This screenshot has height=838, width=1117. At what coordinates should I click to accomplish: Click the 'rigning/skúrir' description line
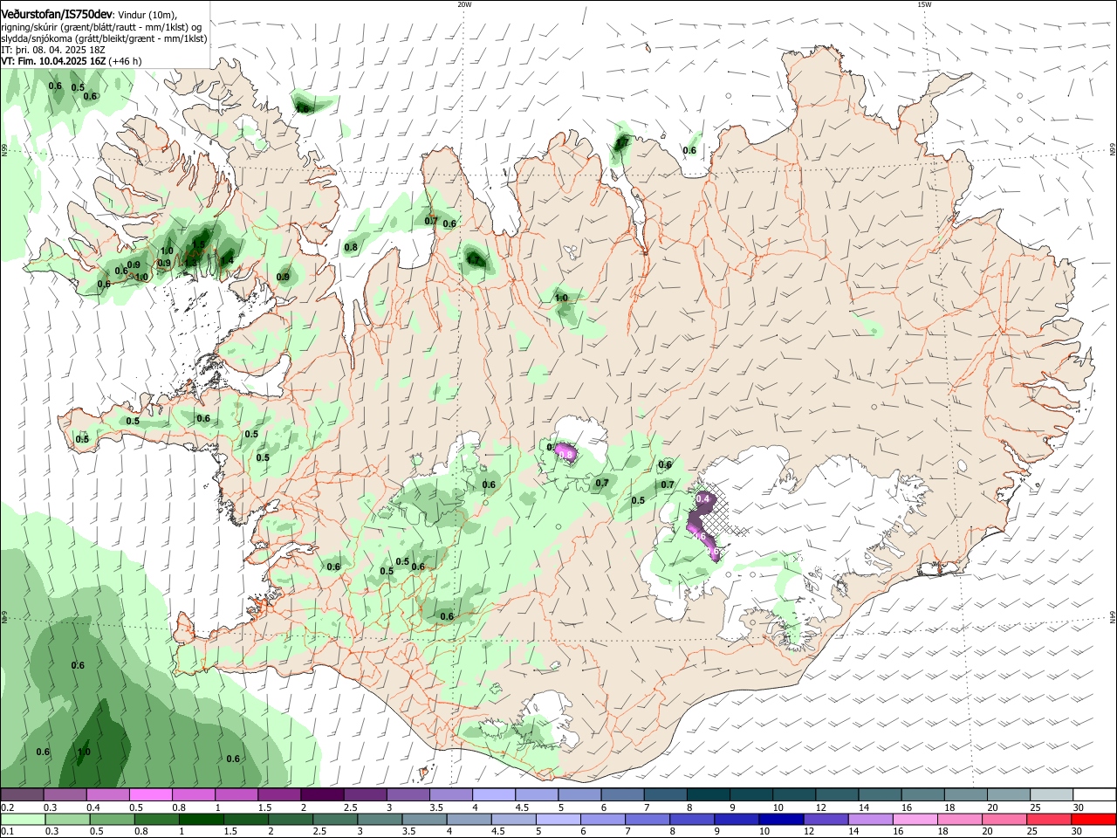click(x=101, y=27)
